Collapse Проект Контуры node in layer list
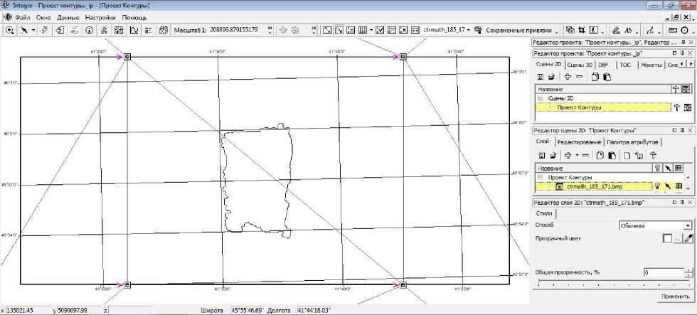Image resolution: width=697 pixels, height=315 pixels. coord(541,177)
